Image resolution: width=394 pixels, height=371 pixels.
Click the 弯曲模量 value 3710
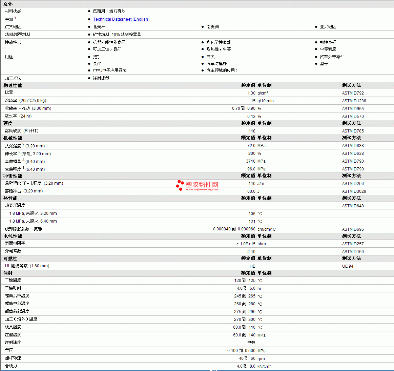pyautogui.click(x=251, y=161)
